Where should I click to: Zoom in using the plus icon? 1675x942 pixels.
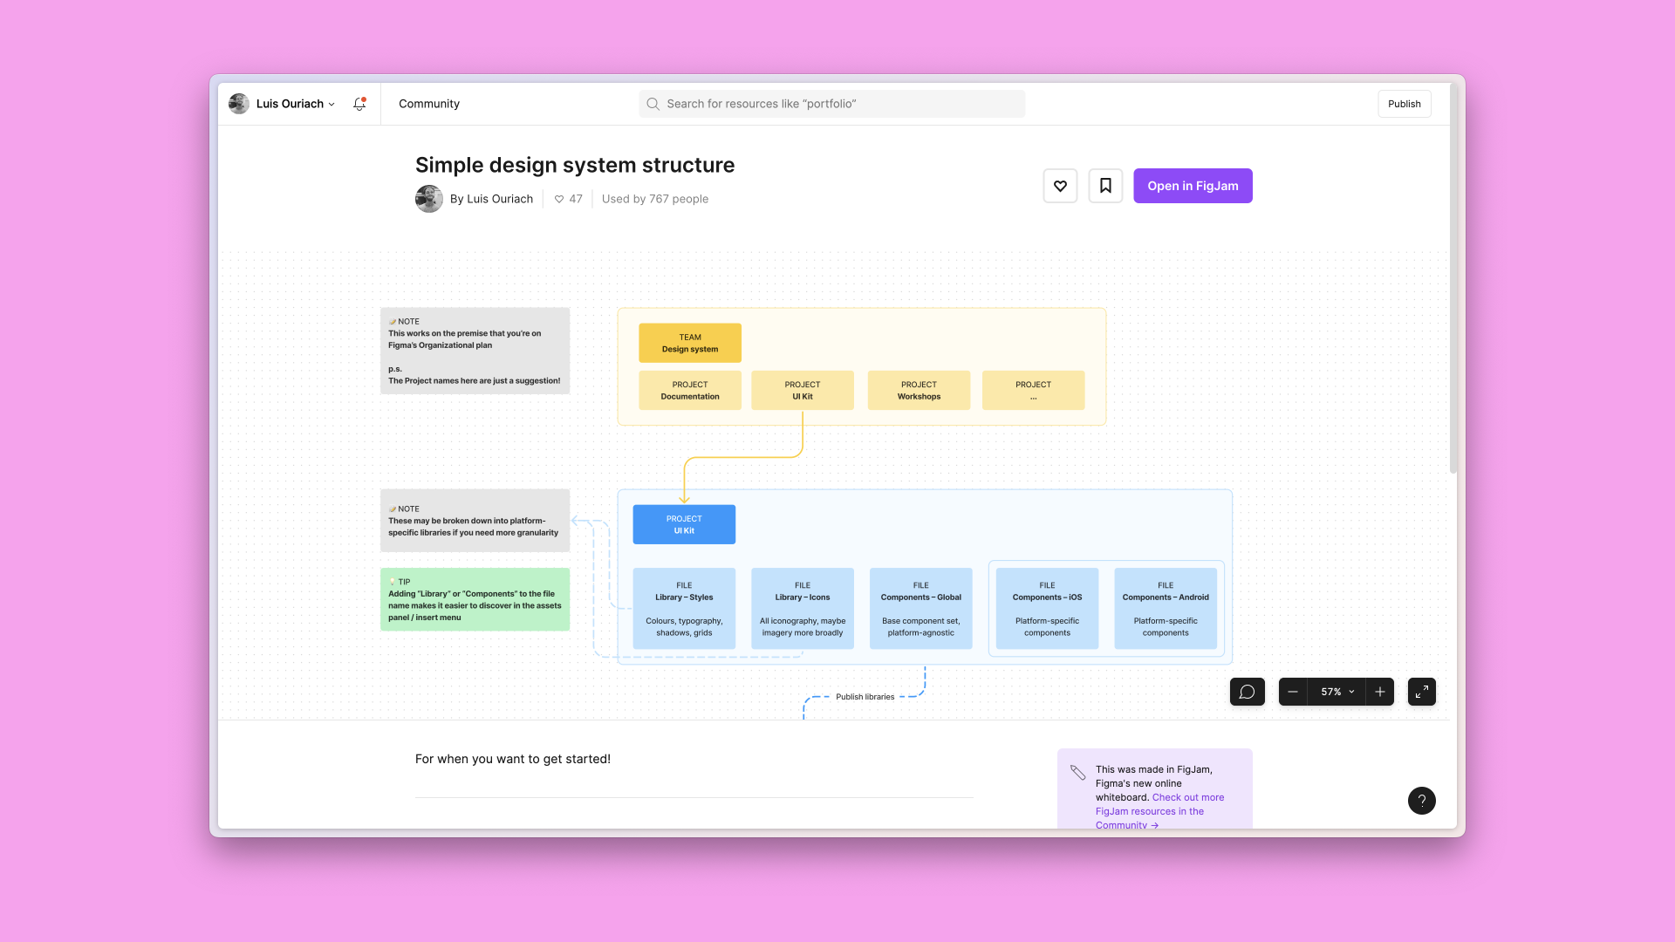pyautogui.click(x=1379, y=691)
